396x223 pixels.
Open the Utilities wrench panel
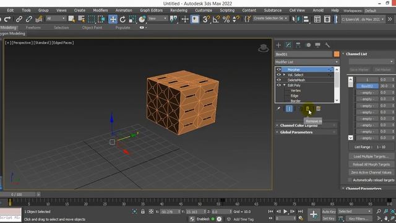327,45
